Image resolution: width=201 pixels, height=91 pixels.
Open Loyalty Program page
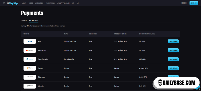point(63,3)
